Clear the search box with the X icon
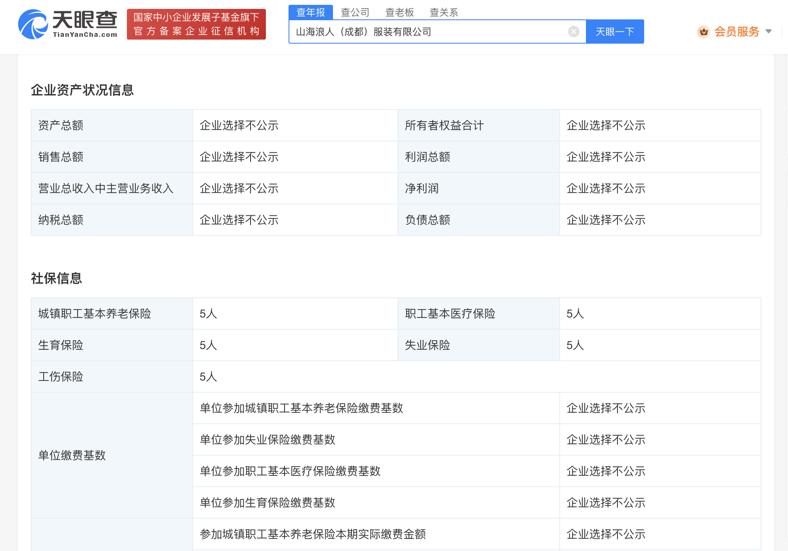Viewport: 788px width, 551px height. tap(574, 32)
